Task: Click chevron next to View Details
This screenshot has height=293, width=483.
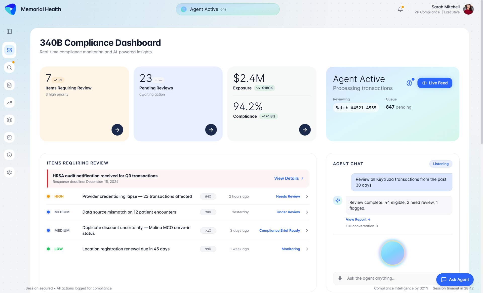Action: pyautogui.click(x=302, y=178)
